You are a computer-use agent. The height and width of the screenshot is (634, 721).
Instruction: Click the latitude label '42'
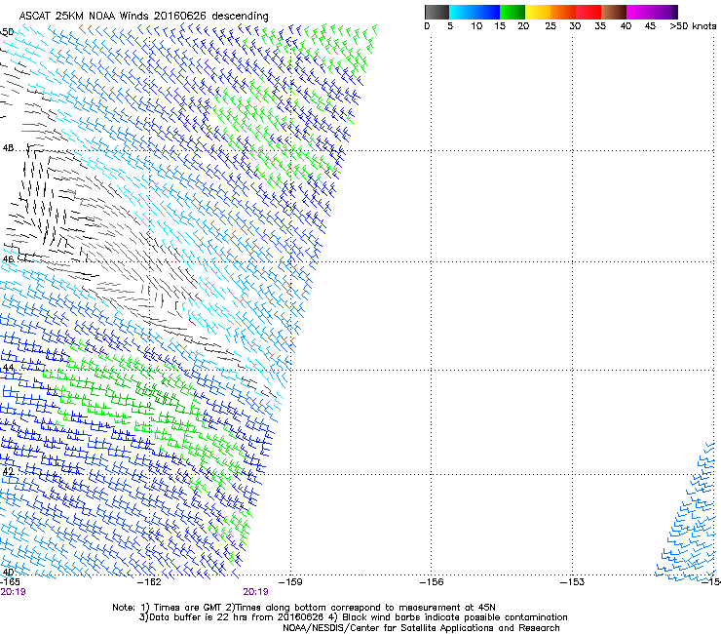click(x=8, y=472)
